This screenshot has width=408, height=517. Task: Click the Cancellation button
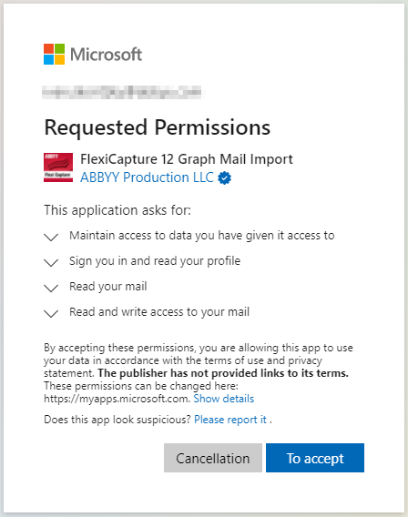pyautogui.click(x=213, y=458)
